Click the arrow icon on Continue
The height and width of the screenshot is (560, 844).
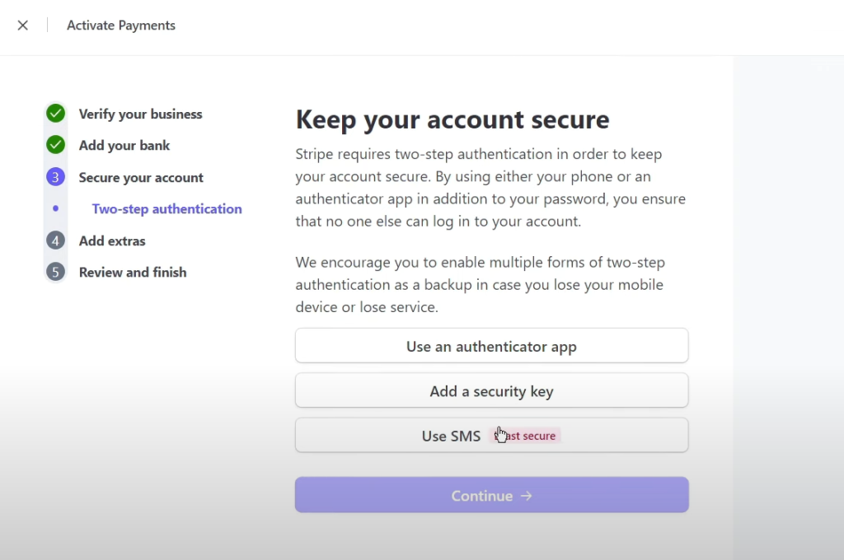coord(527,496)
